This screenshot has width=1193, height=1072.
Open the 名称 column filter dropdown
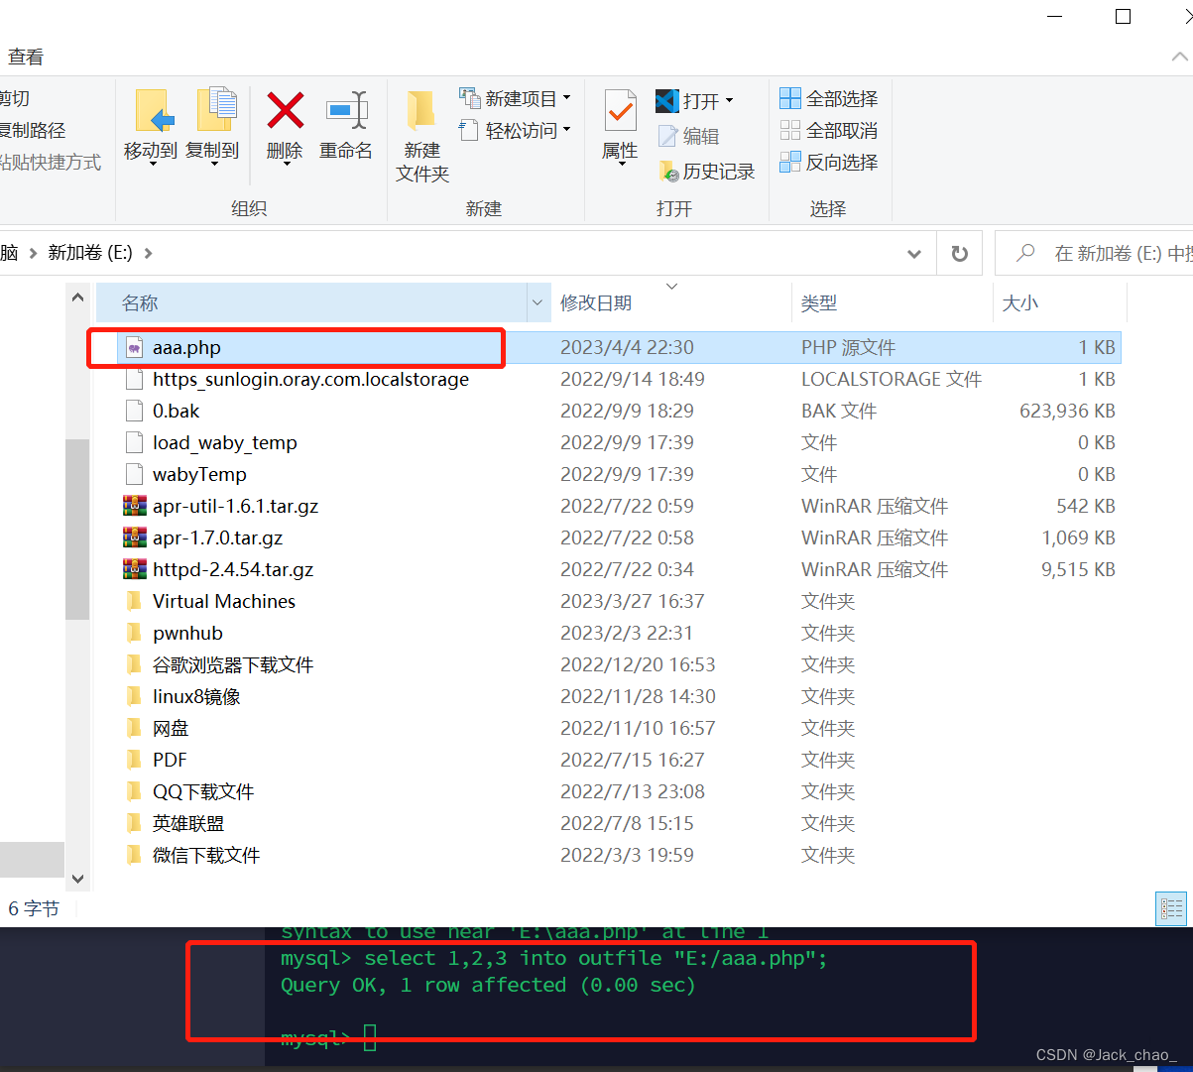[x=537, y=302]
